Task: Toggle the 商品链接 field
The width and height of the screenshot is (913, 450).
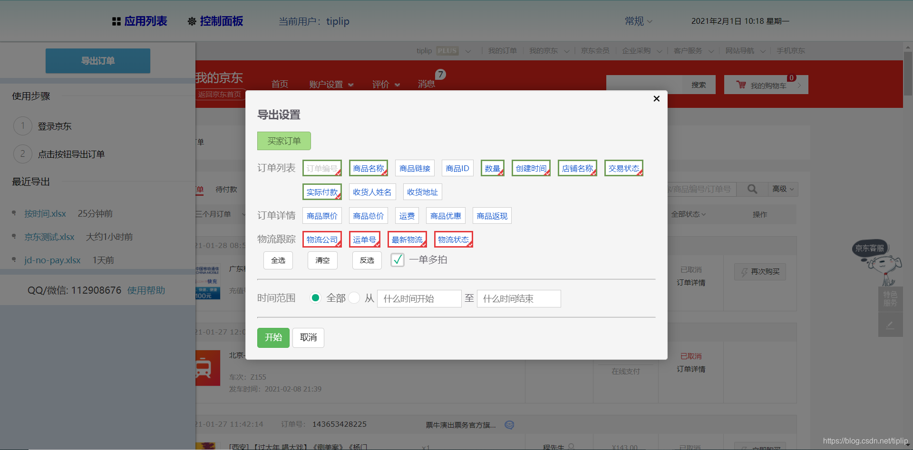Action: coord(415,168)
